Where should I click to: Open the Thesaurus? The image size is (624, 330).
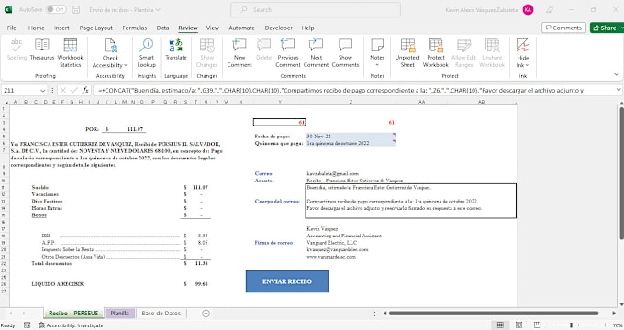42,49
